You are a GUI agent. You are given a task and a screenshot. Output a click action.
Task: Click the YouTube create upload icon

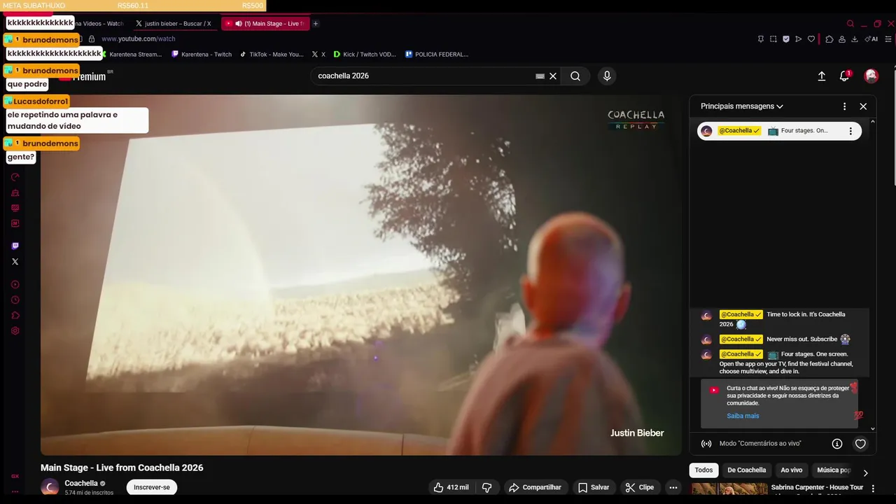pyautogui.click(x=822, y=76)
